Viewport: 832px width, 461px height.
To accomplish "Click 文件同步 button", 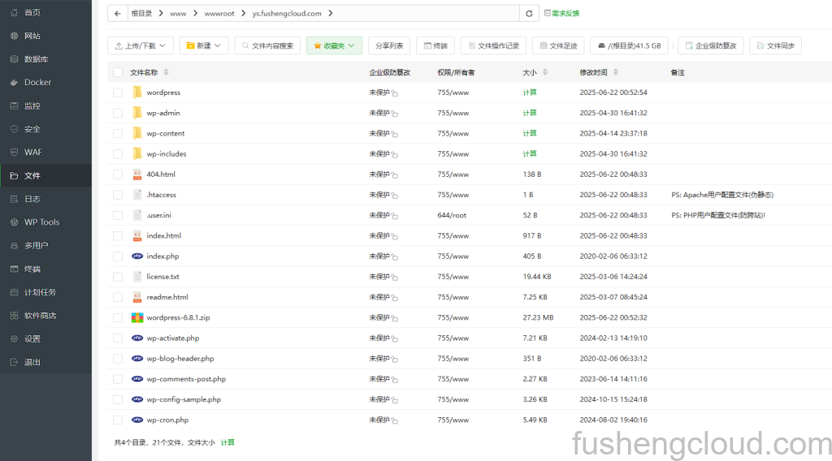I will (x=776, y=45).
